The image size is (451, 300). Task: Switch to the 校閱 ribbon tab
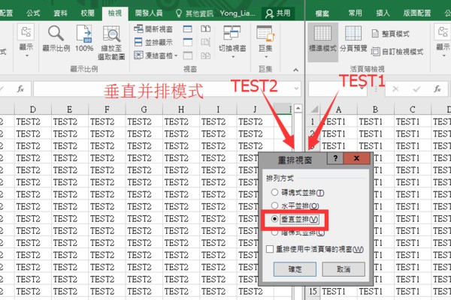[x=87, y=13]
